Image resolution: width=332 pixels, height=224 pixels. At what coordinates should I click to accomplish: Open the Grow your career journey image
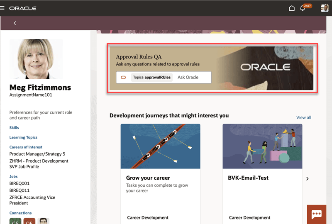click(160, 146)
